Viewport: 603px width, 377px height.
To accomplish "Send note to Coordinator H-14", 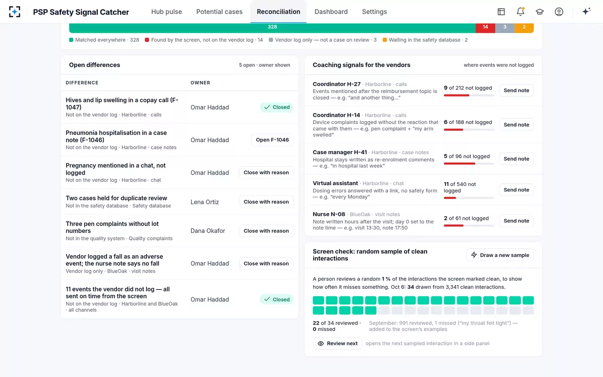I will click(516, 125).
